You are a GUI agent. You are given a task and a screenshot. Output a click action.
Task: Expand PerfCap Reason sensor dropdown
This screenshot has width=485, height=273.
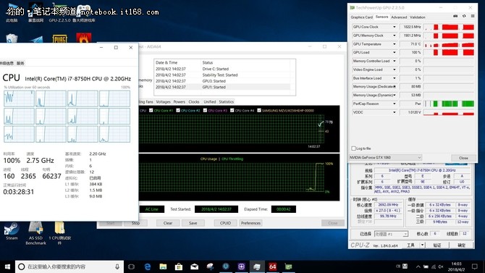(394, 104)
